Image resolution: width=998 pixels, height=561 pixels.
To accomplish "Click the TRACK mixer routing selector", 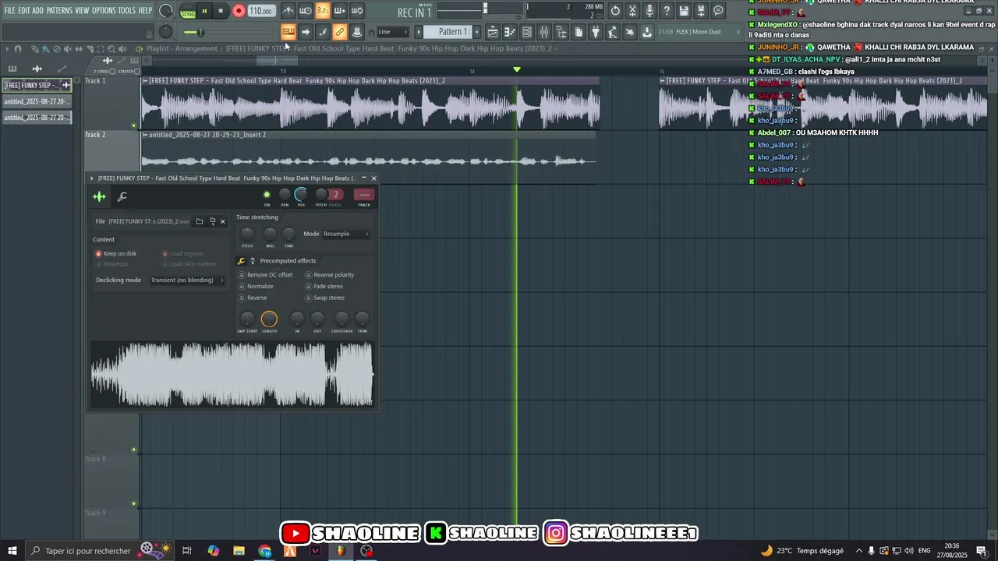I will tap(363, 195).
